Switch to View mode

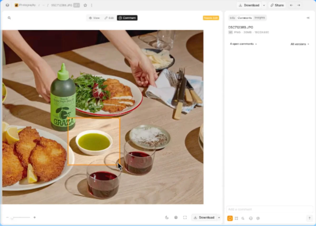(94, 18)
